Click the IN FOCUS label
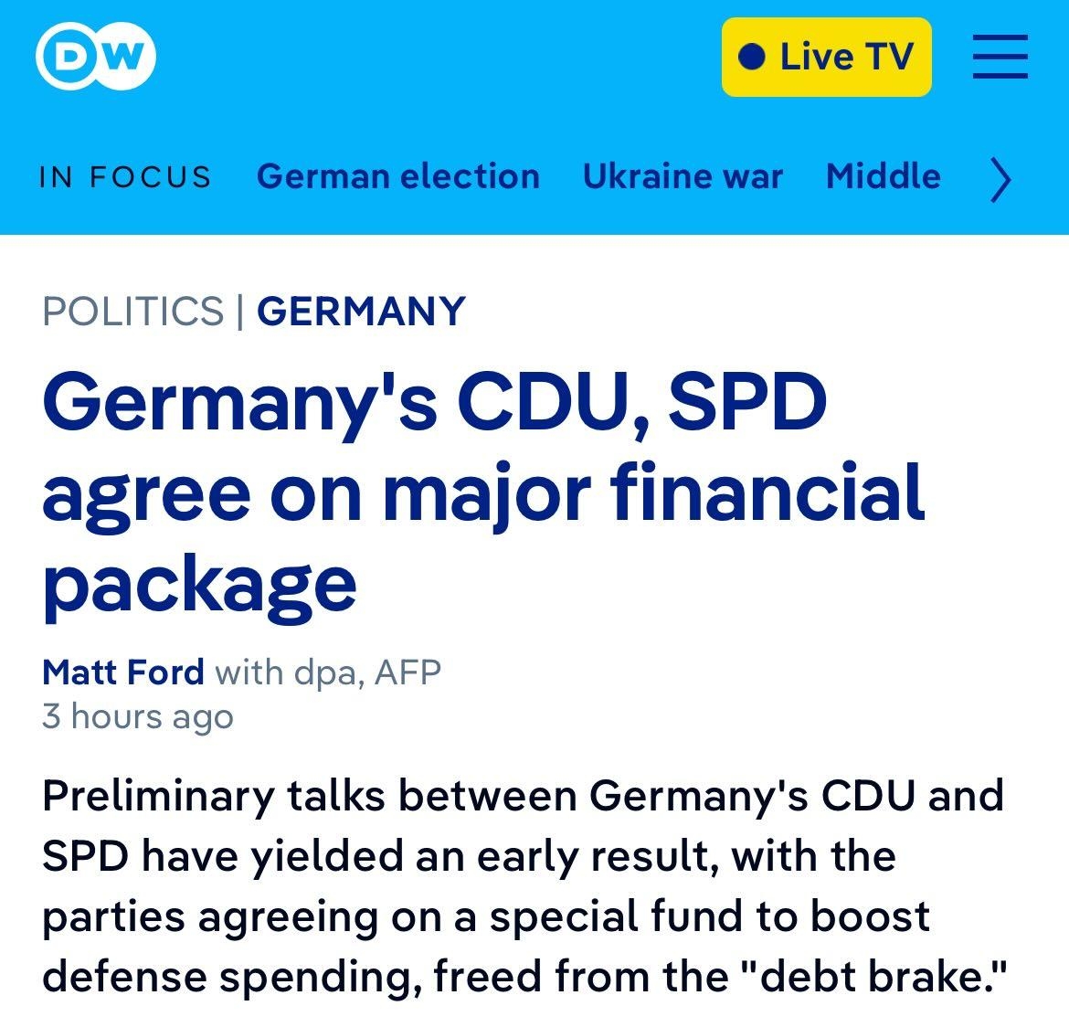The width and height of the screenshot is (1069, 1027). 126,176
